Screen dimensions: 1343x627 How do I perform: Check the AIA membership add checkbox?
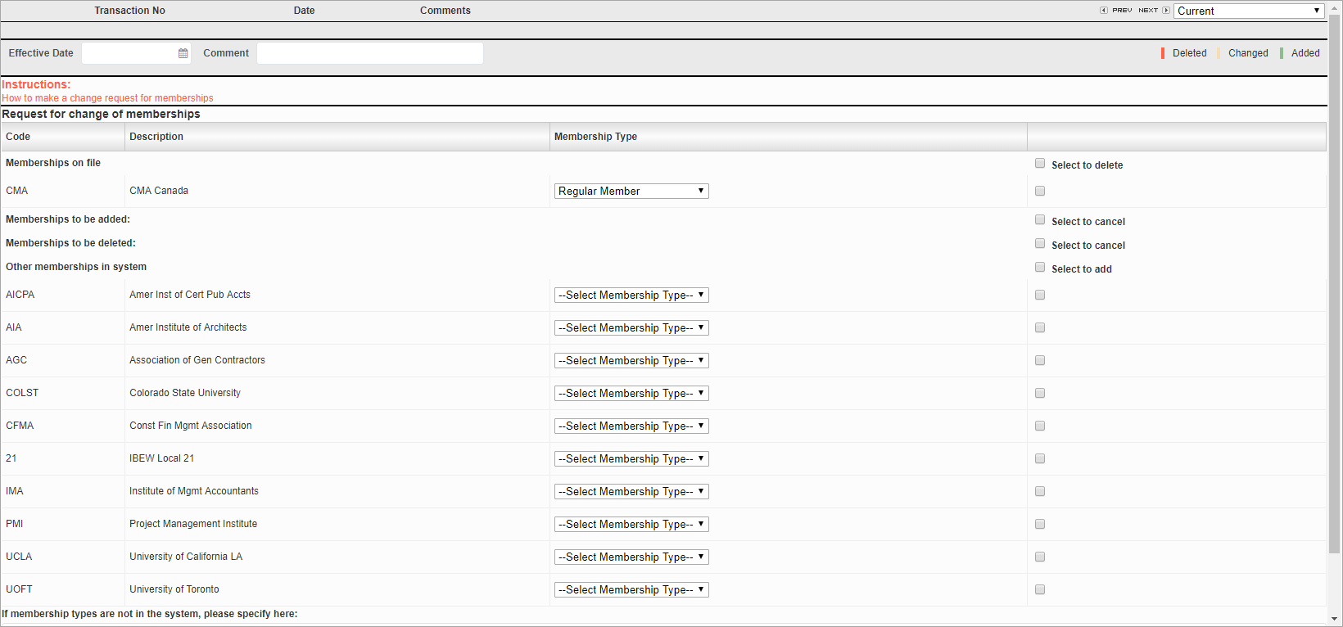[1040, 327]
